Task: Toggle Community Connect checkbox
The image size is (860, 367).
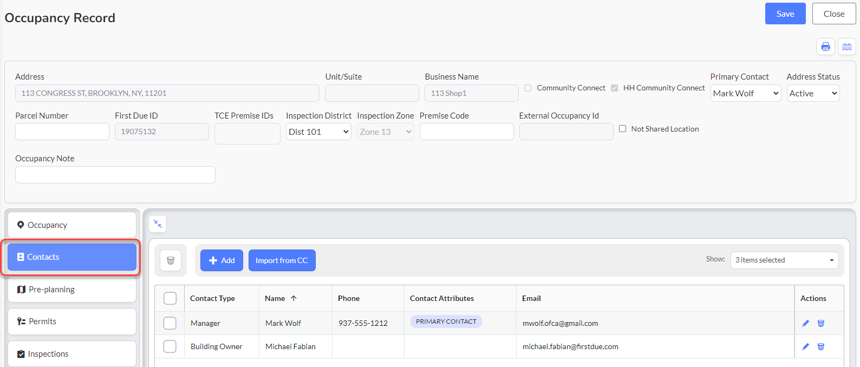Action: (527, 88)
